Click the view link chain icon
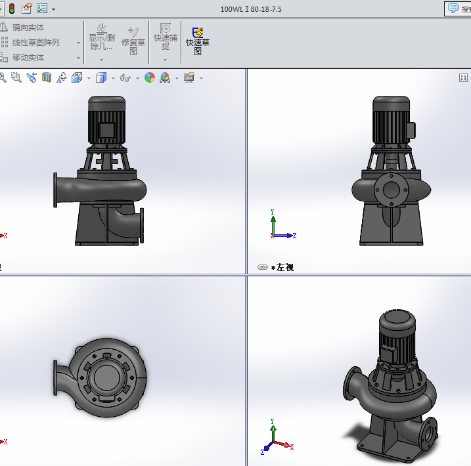This screenshot has height=466, width=471. click(x=263, y=267)
